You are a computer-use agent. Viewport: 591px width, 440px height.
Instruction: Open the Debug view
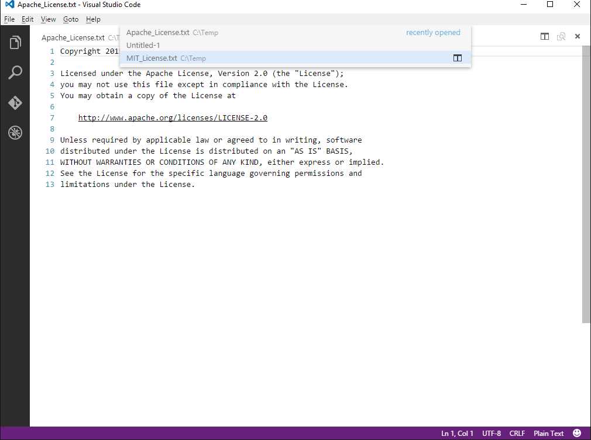click(x=15, y=133)
